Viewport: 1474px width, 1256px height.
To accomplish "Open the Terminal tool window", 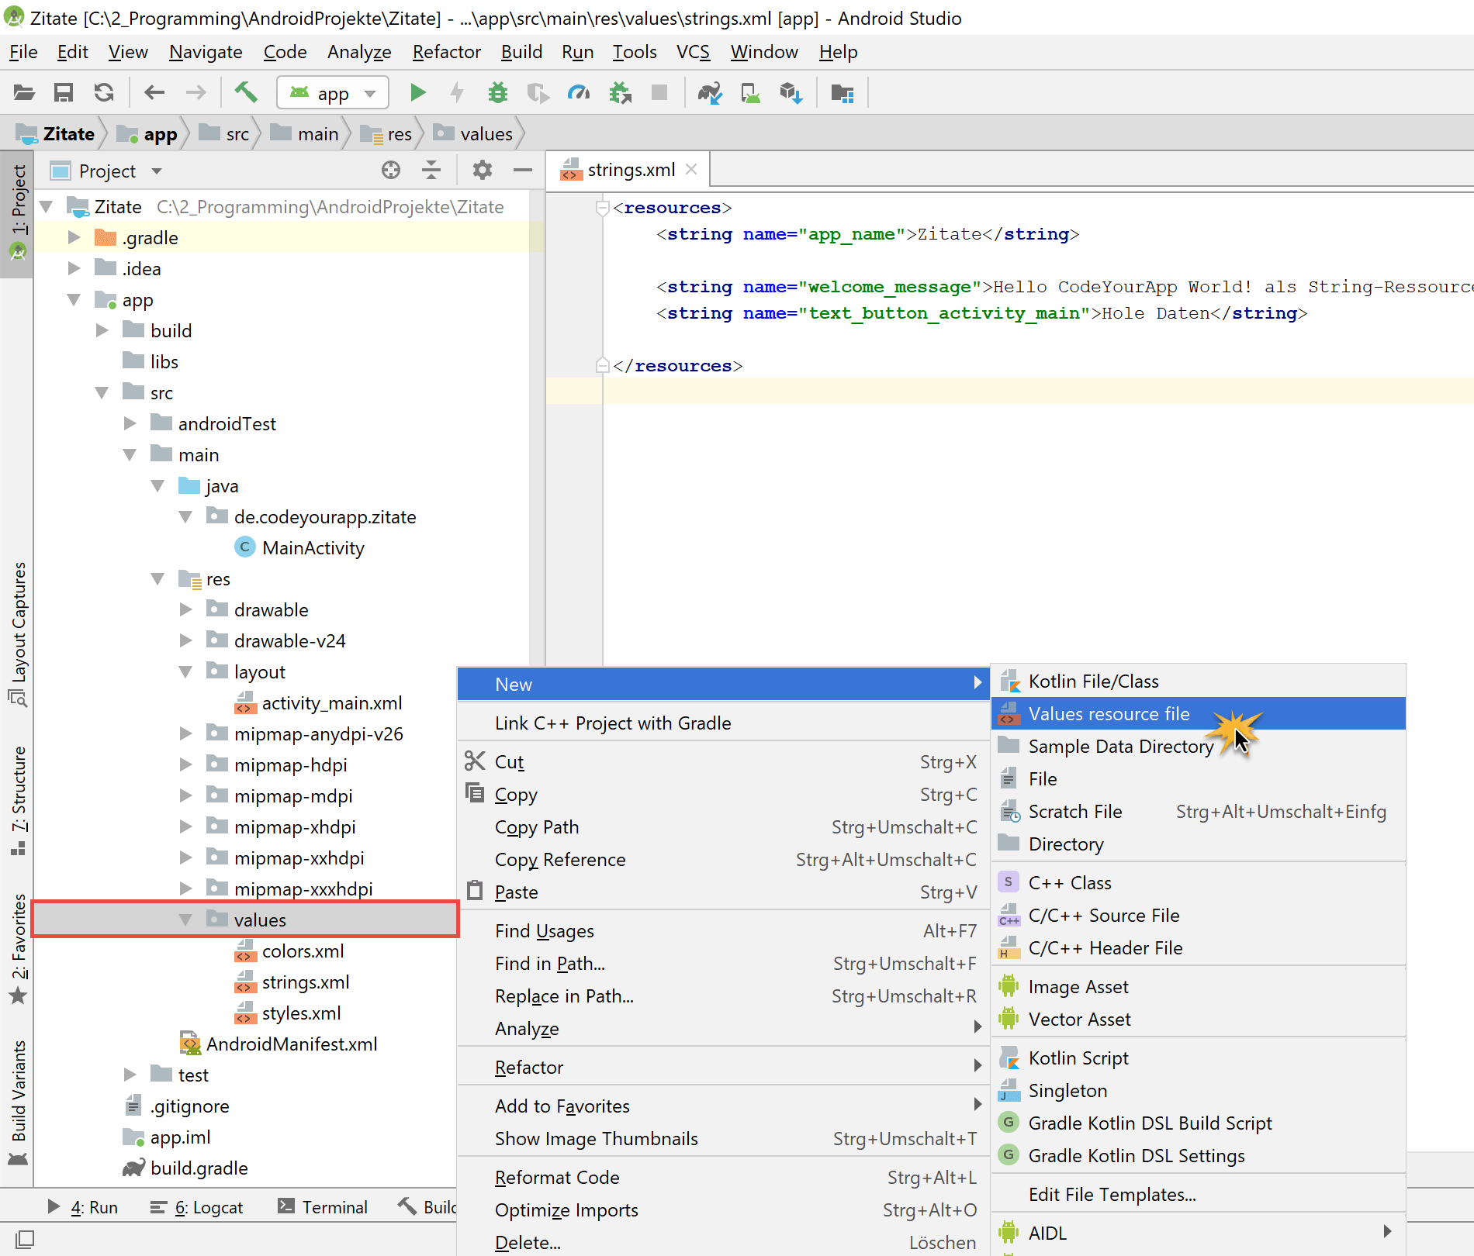I will coord(323,1207).
